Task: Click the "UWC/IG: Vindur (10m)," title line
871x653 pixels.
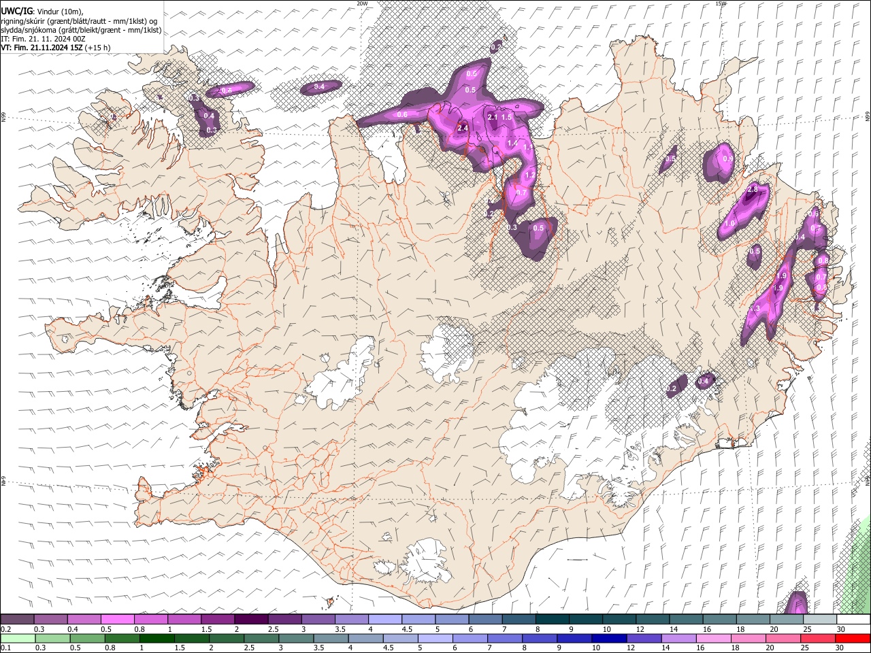Action: click(42, 12)
